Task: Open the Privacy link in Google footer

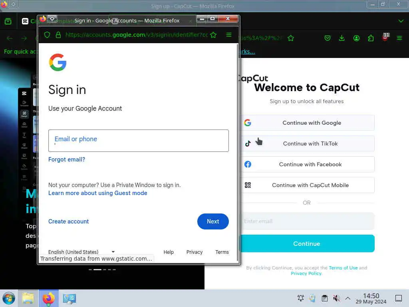Action: pos(195,252)
